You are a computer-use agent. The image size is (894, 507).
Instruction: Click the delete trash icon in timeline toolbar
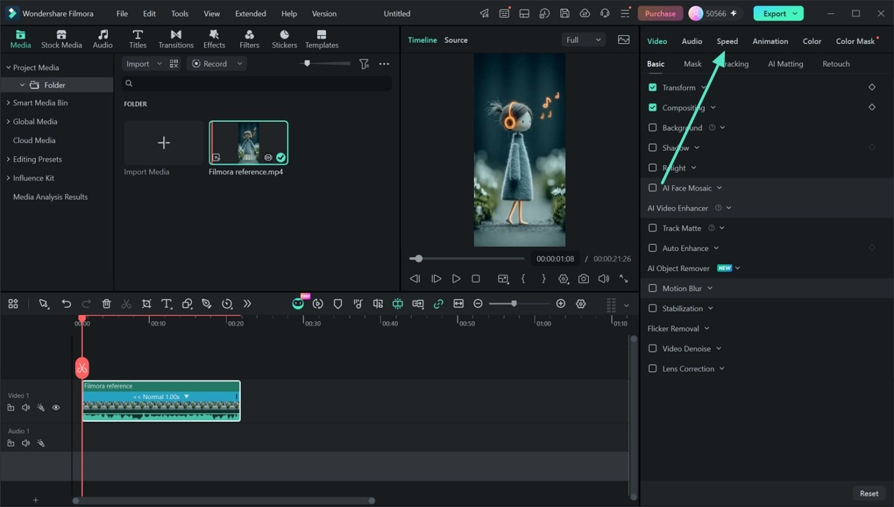[106, 303]
